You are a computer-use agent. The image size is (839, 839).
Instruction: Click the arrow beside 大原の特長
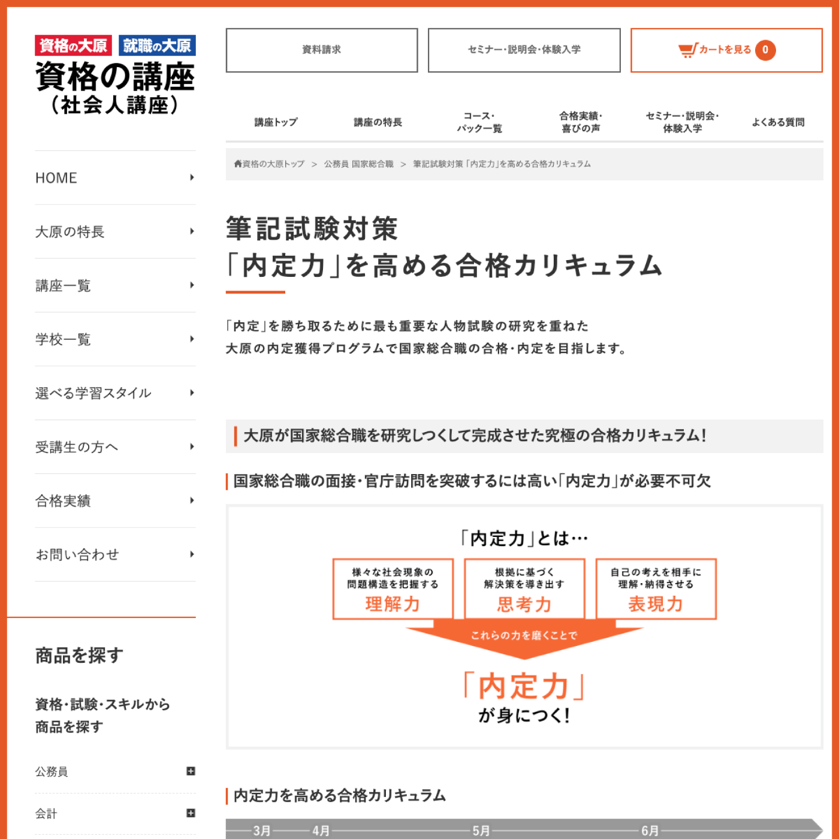192,231
